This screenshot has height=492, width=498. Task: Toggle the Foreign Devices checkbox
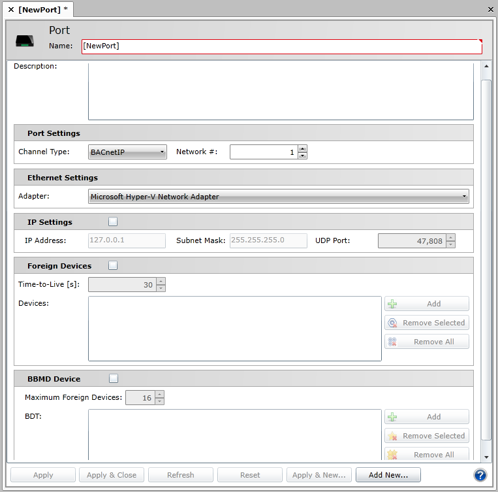coord(113,266)
